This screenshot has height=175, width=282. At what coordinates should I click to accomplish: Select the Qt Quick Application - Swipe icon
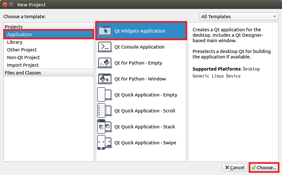tap(105, 142)
